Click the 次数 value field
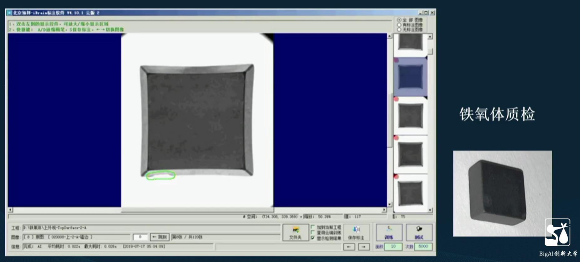This screenshot has width=580, height=262. [x=423, y=246]
